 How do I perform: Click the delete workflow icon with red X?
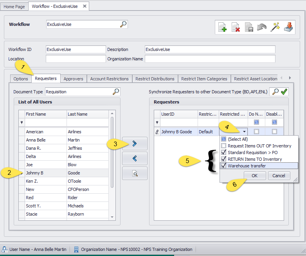click(x=236, y=27)
